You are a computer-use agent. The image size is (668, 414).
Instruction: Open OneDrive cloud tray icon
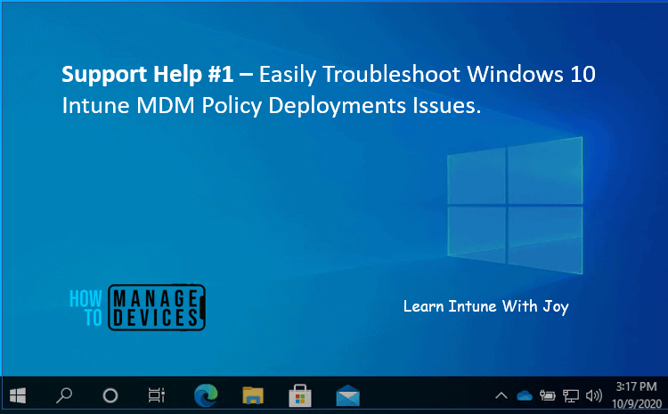[x=525, y=395]
